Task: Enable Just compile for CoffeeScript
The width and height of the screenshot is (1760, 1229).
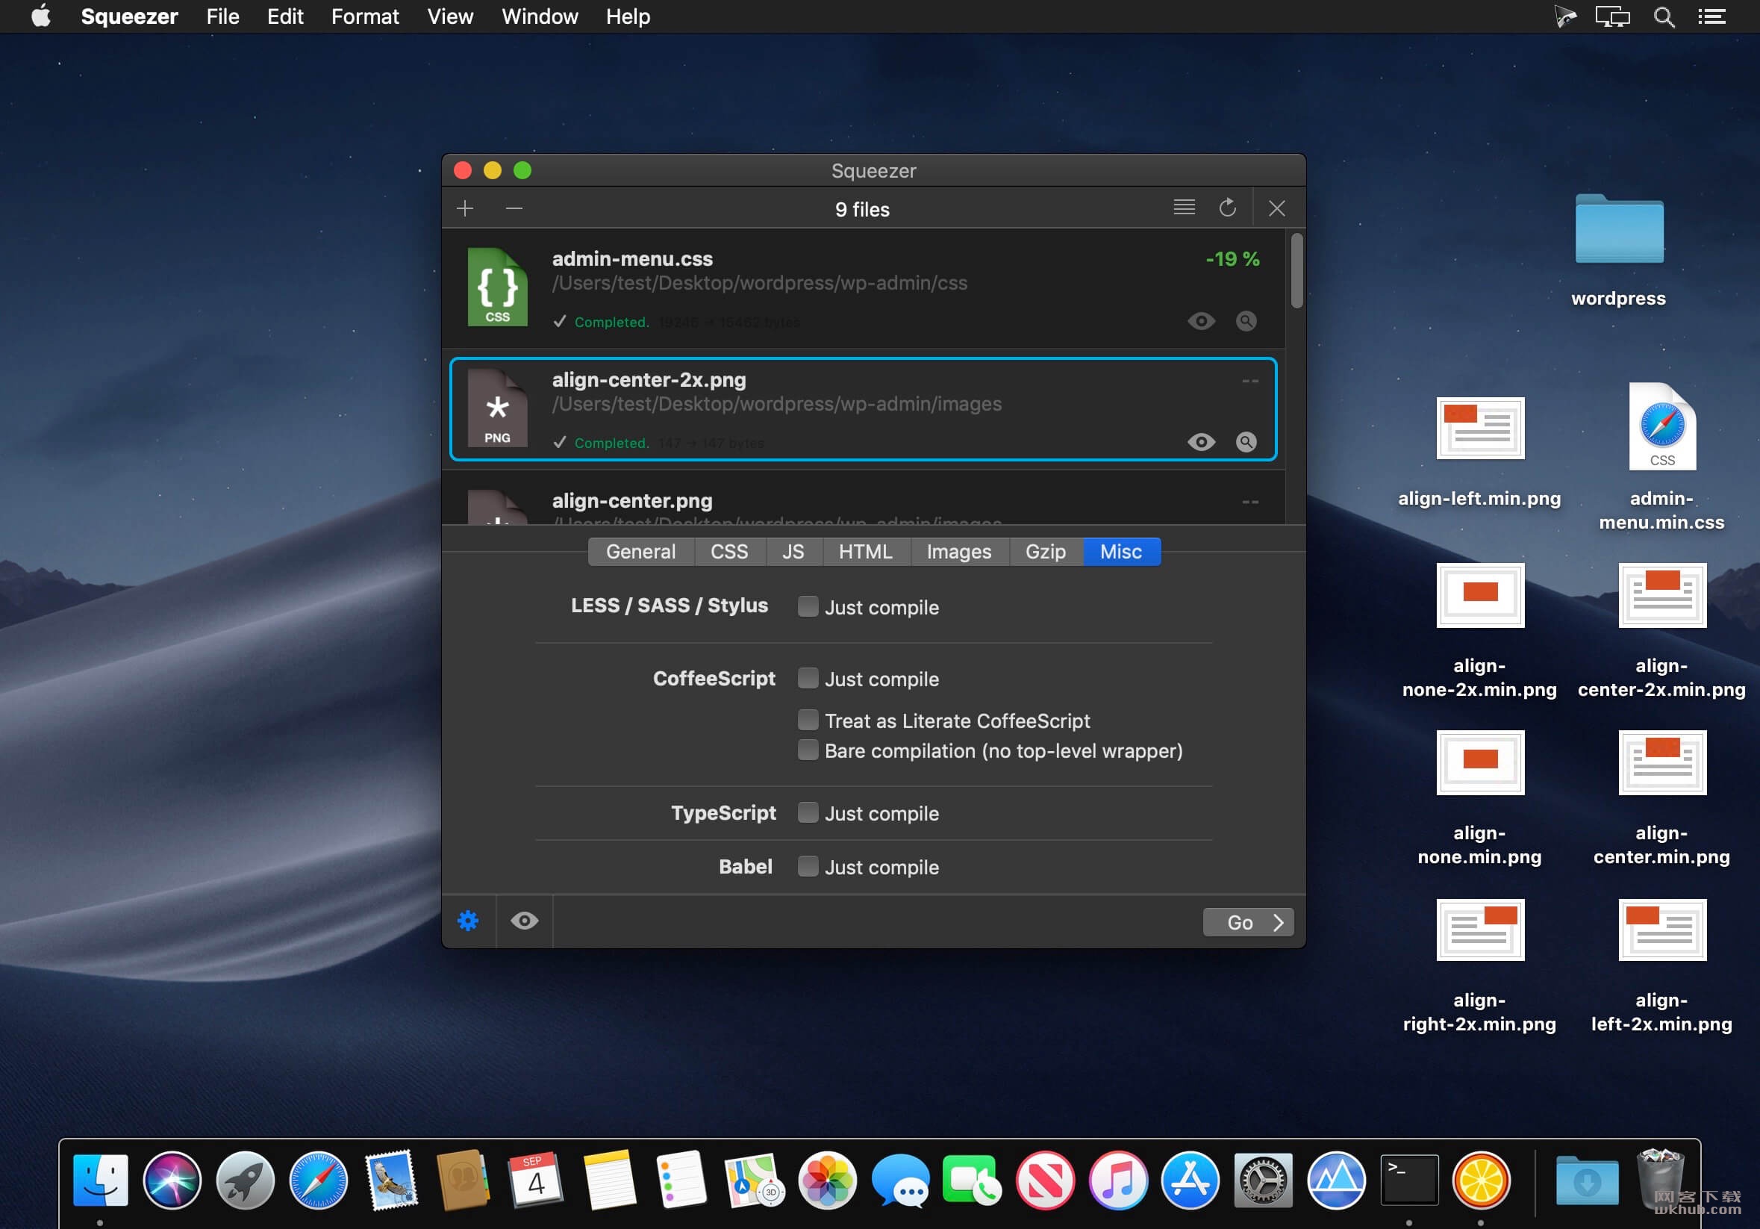Action: coord(808,679)
